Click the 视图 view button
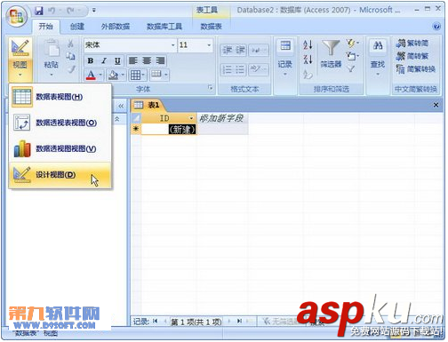448x342 pixels. tap(20, 60)
